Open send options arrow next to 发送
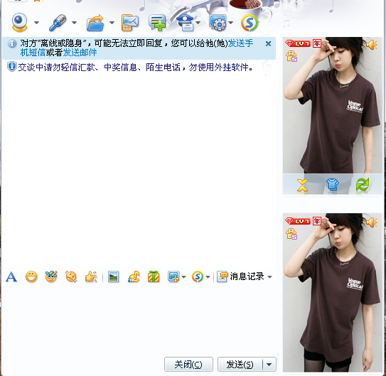This screenshot has width=386, height=376. pyautogui.click(x=269, y=365)
